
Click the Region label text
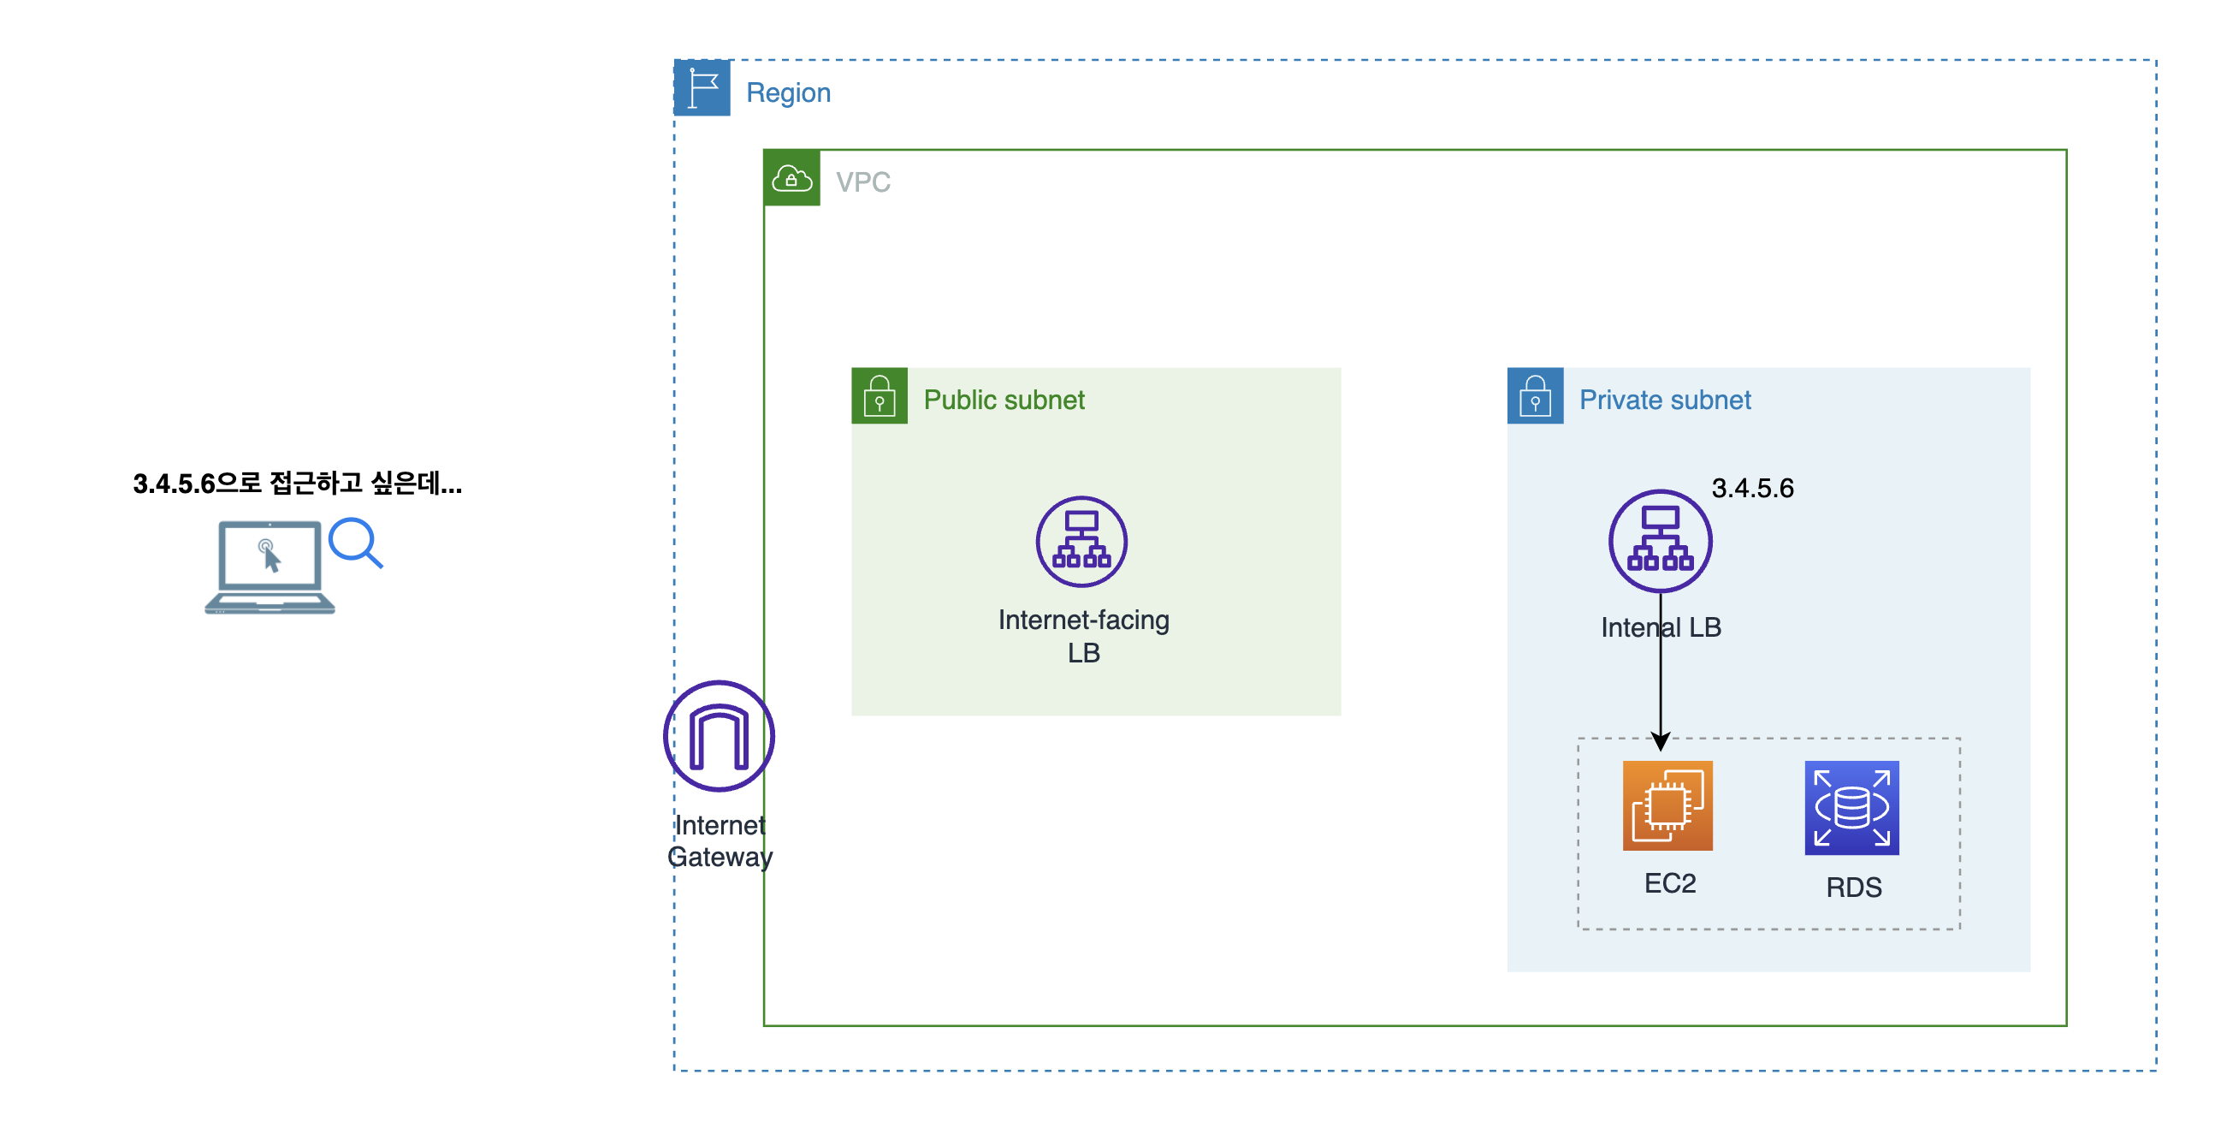pos(787,92)
